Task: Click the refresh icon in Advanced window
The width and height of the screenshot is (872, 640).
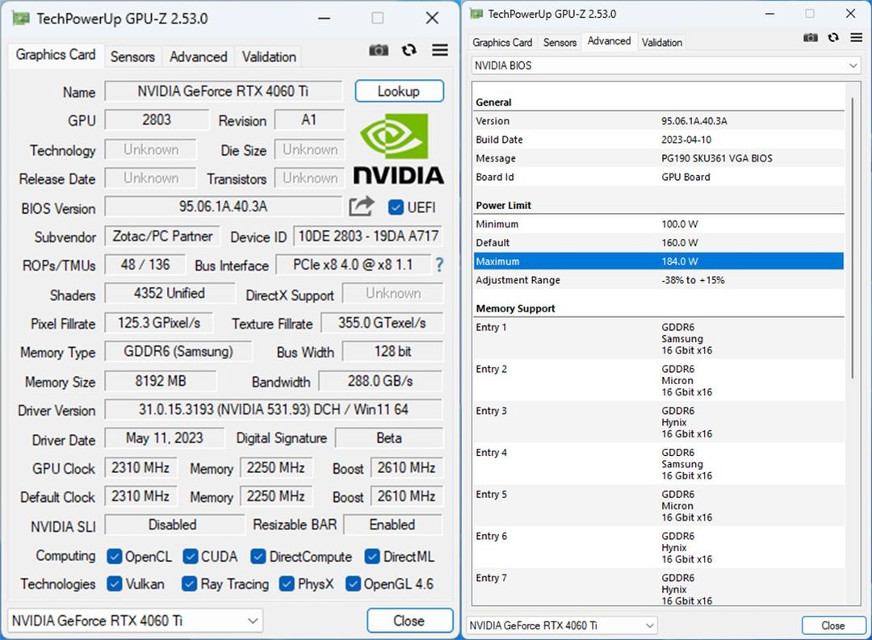Action: click(x=833, y=37)
